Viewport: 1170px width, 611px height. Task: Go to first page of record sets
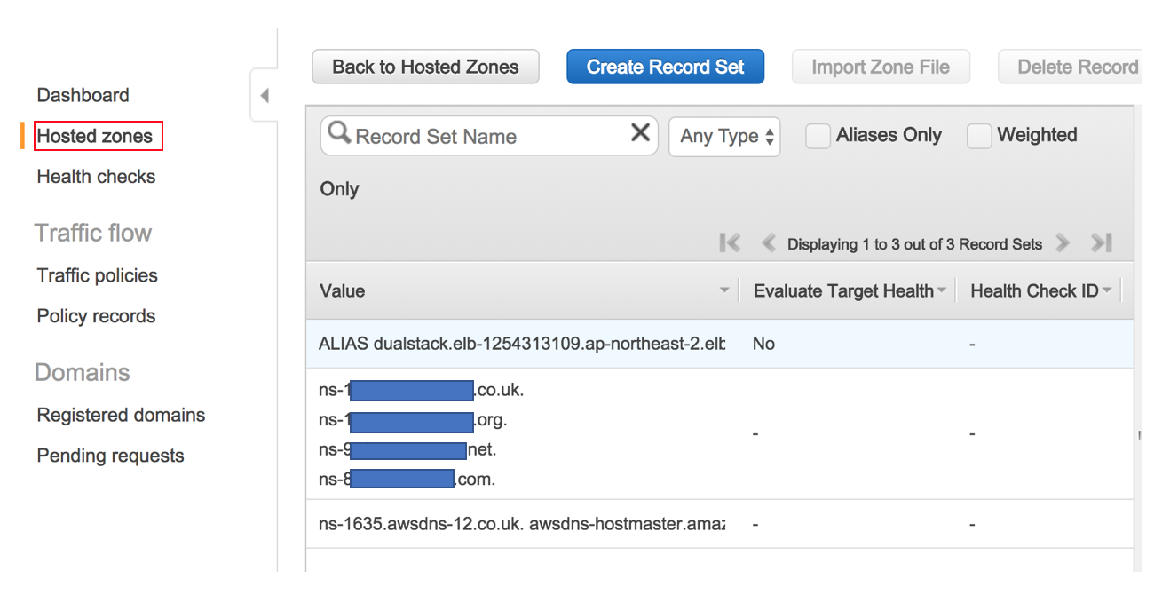pos(730,243)
